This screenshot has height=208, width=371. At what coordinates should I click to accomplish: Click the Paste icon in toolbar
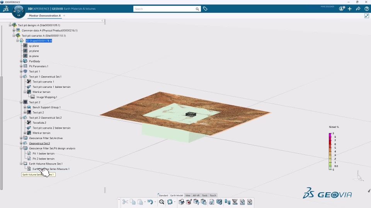pyautogui.click(x=140, y=202)
